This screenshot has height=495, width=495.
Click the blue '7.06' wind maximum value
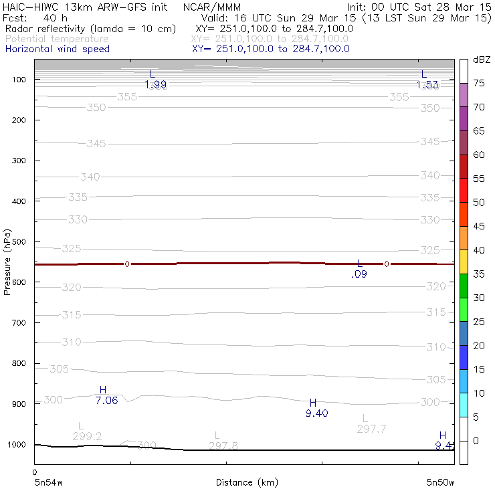(x=107, y=400)
